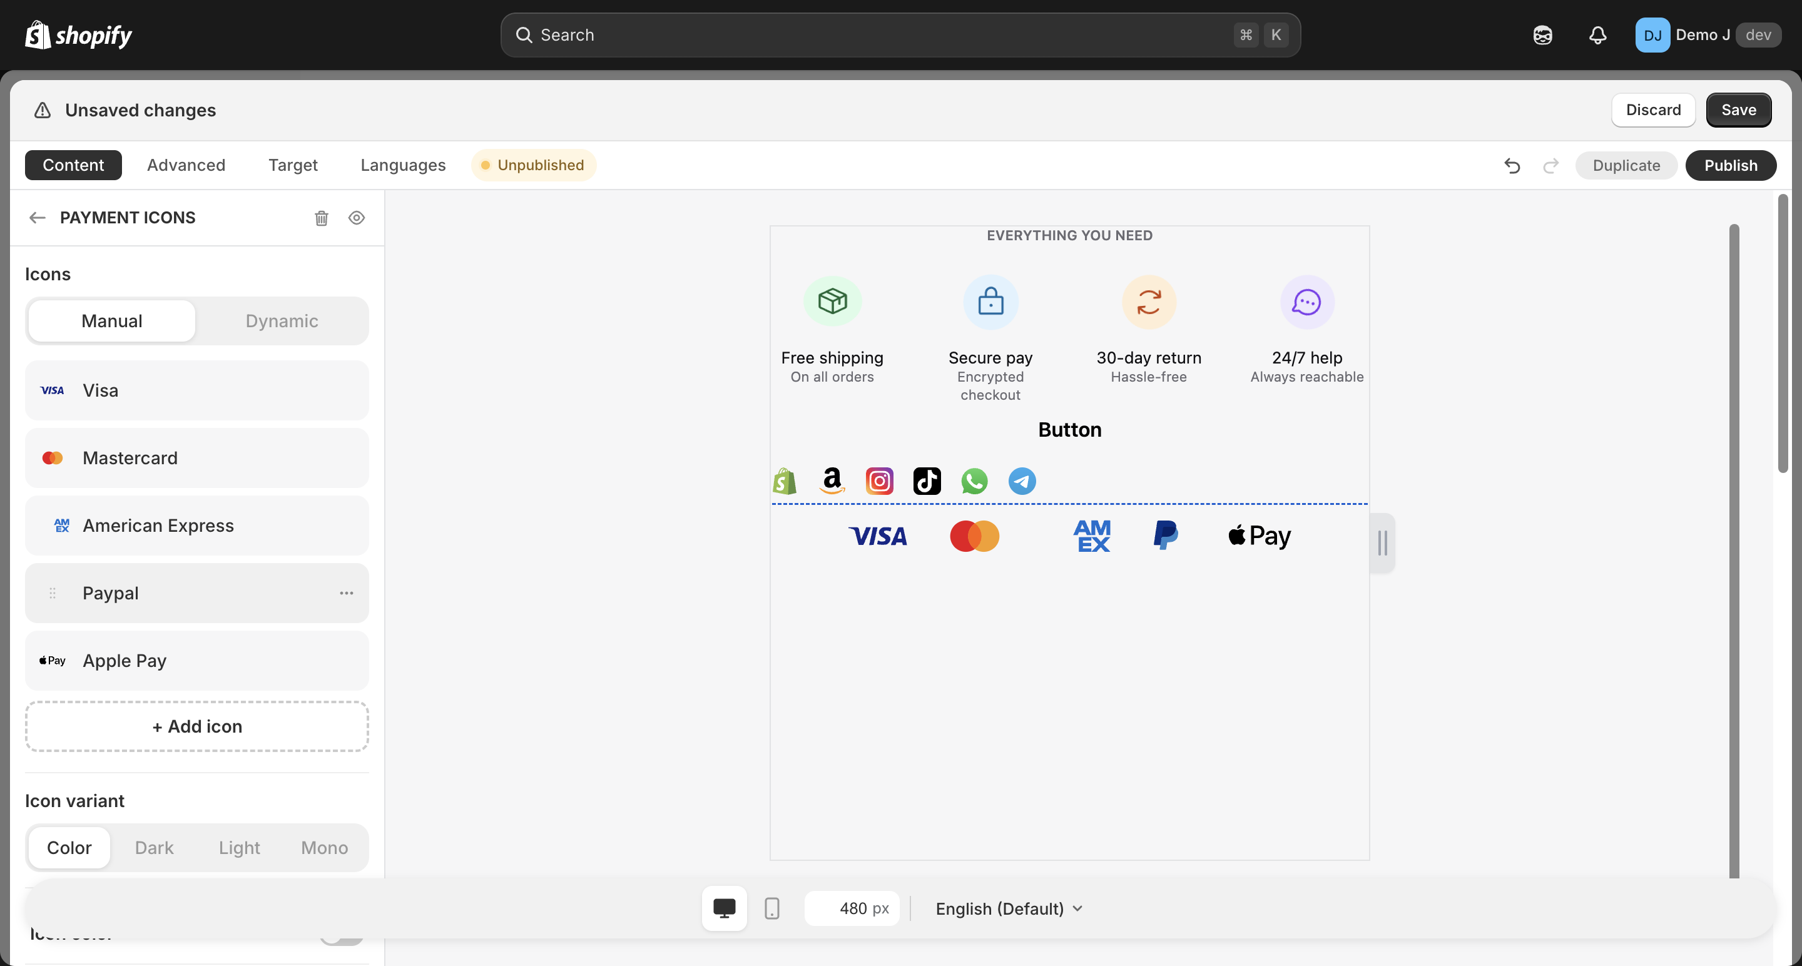Click the Duplicate button
The width and height of the screenshot is (1802, 966).
(x=1626, y=166)
